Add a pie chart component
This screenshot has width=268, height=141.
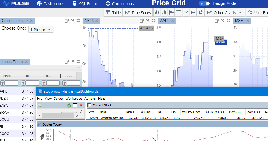(x=201, y=12)
